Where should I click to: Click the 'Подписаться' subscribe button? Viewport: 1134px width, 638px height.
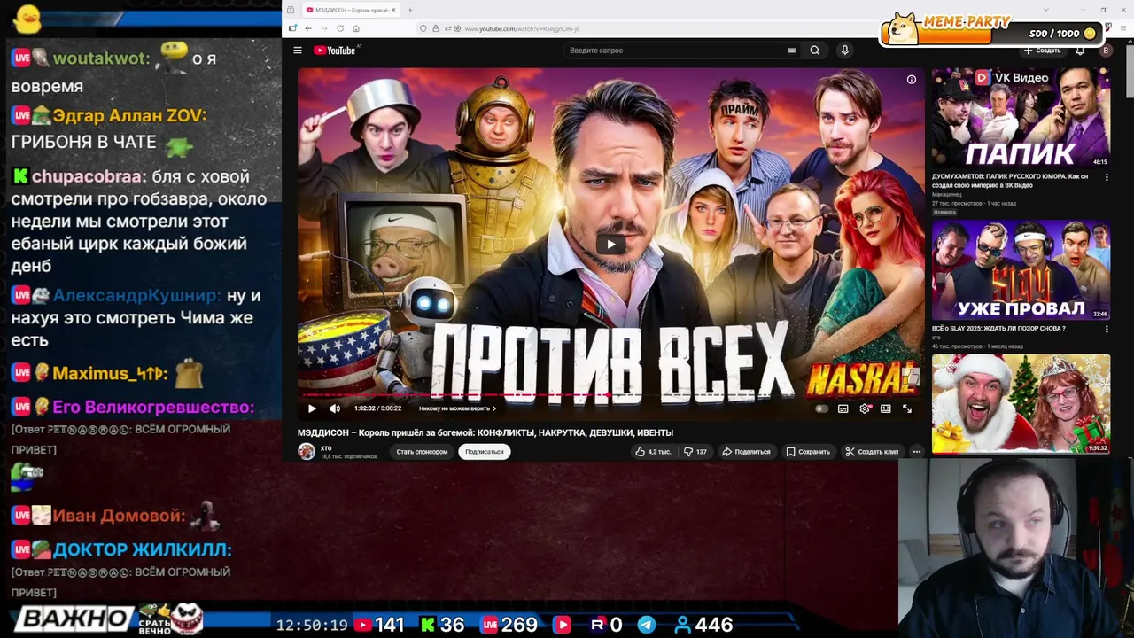point(485,452)
